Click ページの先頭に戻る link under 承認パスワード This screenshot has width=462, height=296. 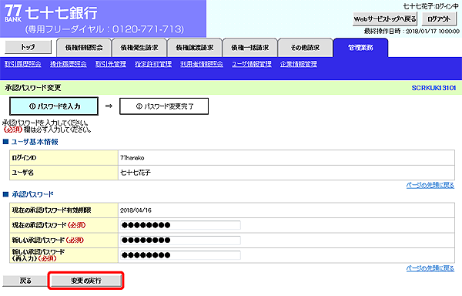tap(430, 268)
